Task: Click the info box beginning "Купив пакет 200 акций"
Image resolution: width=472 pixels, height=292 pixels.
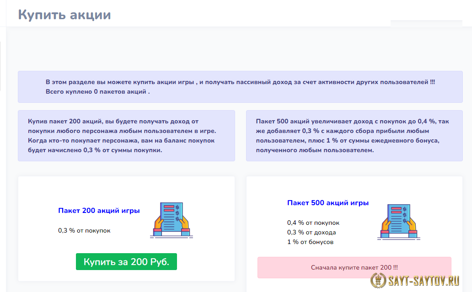Action: coord(126,136)
